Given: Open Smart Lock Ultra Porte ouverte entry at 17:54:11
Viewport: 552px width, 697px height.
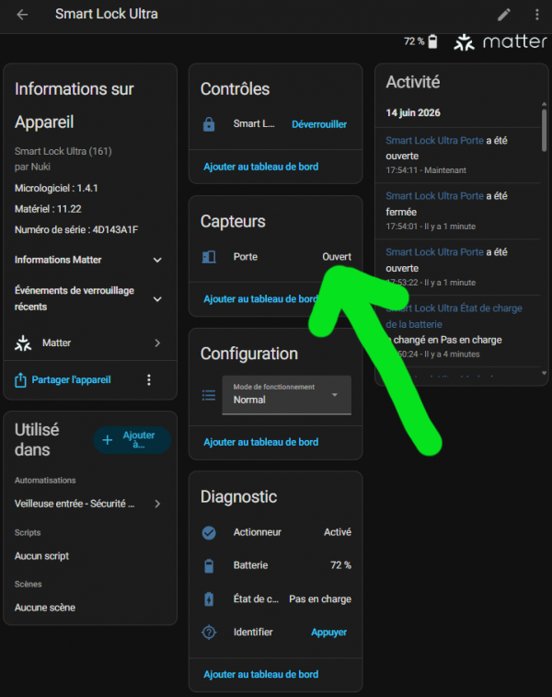Looking at the screenshot, I should pyautogui.click(x=434, y=141).
